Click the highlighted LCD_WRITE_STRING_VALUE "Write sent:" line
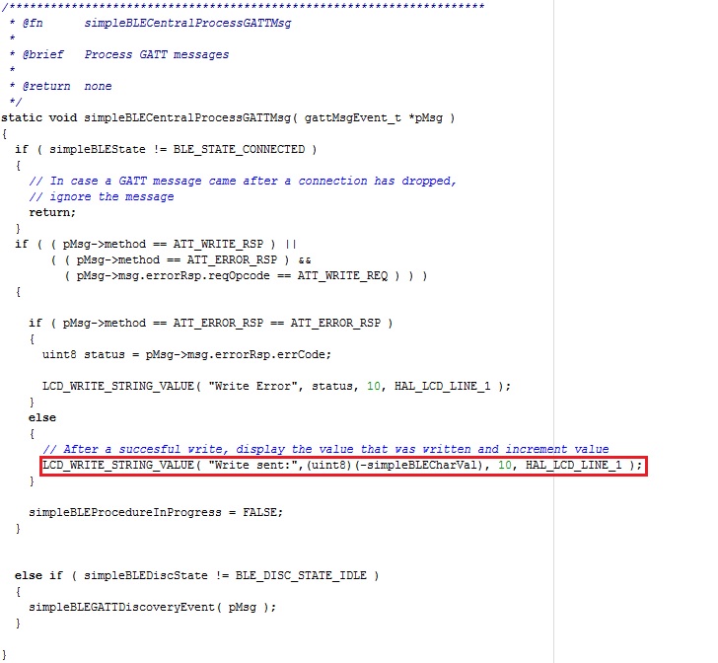The height and width of the screenshot is (663, 718). click(x=342, y=465)
